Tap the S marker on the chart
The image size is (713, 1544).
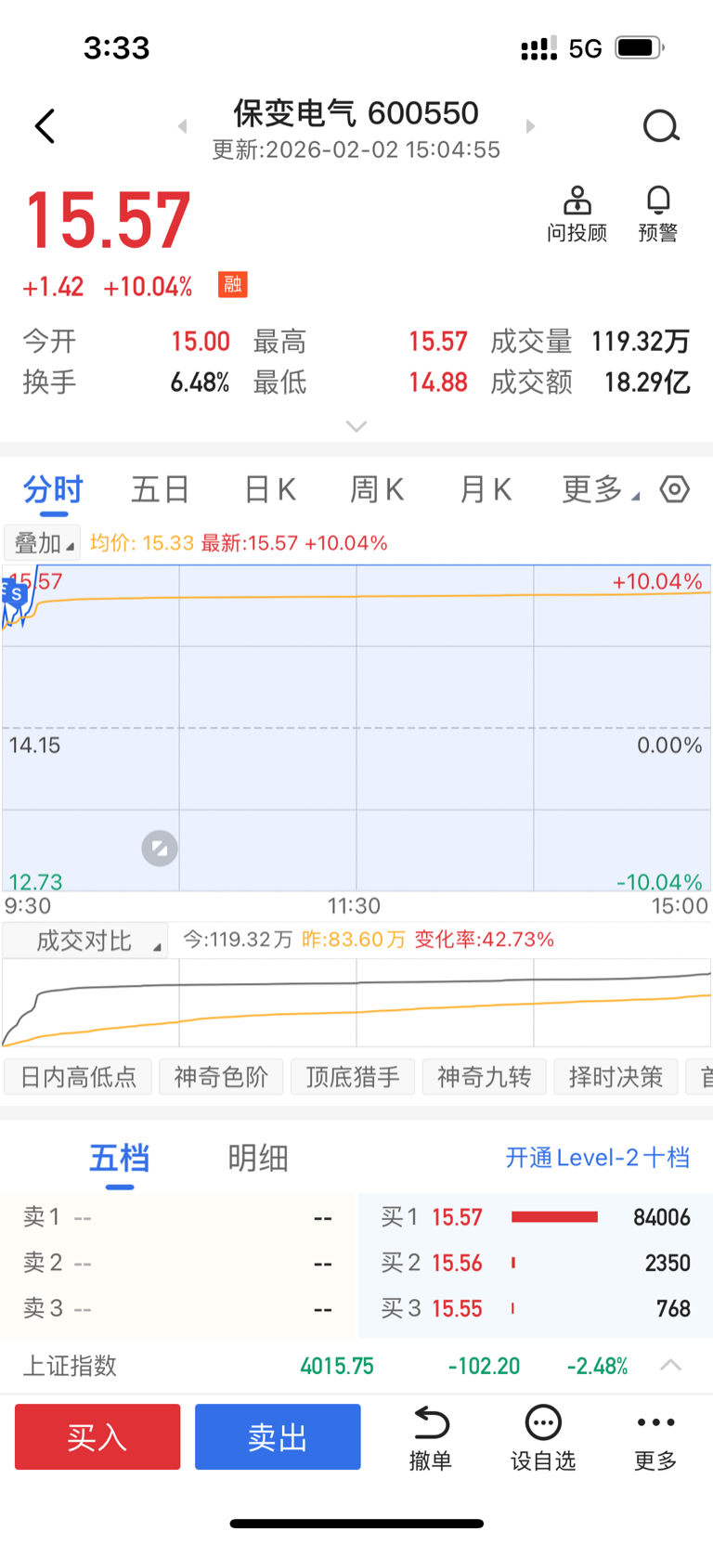tap(16, 593)
